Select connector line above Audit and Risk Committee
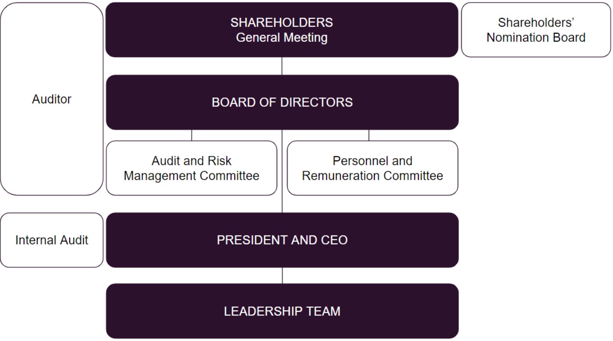Viewport: 613px width, 341px height. [191, 135]
